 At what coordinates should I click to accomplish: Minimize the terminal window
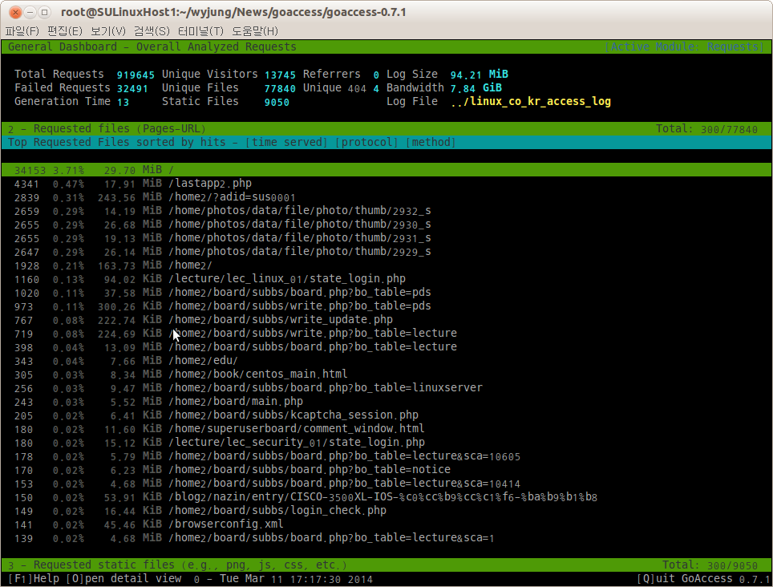(30, 12)
